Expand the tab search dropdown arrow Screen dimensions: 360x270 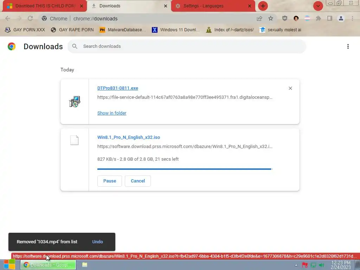[318, 6]
